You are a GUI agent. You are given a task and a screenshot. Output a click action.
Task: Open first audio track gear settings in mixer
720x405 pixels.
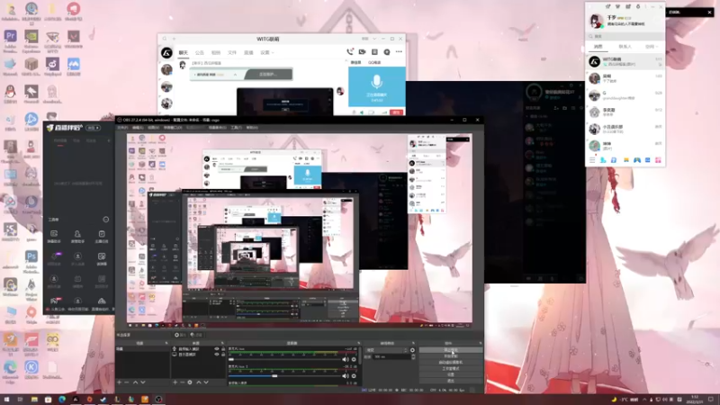[x=354, y=359]
